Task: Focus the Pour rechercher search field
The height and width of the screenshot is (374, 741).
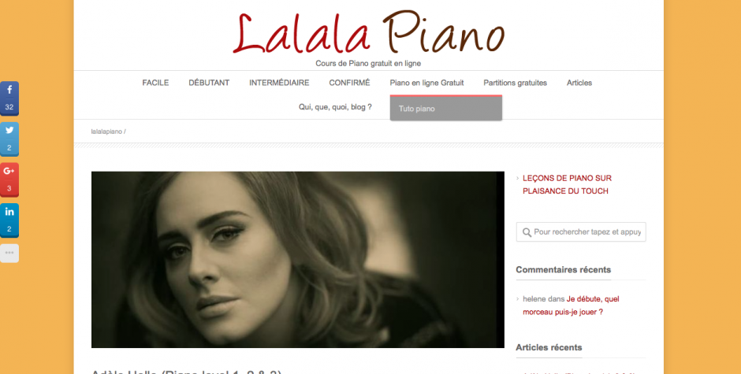Action: tap(581, 232)
